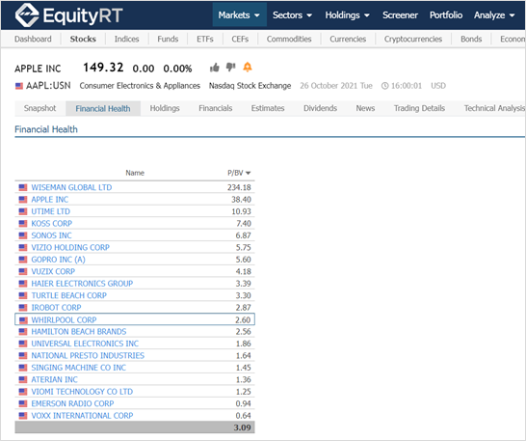
Task: Click the flag icon beside WHIRLPOOL CORP
Action: tap(23, 320)
